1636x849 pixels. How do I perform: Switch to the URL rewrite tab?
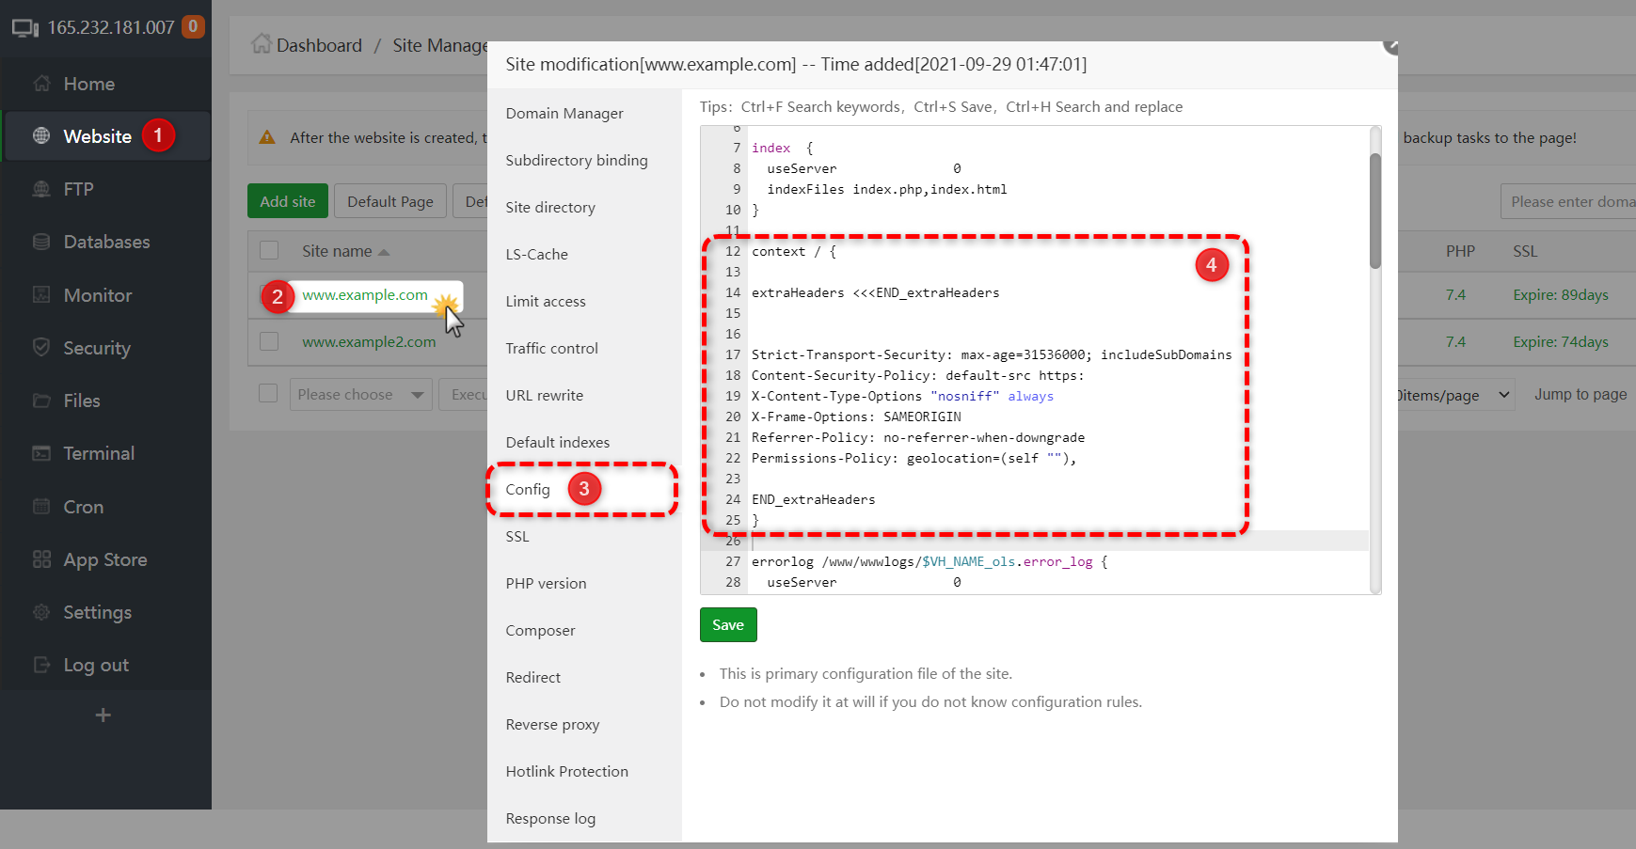[x=545, y=396]
